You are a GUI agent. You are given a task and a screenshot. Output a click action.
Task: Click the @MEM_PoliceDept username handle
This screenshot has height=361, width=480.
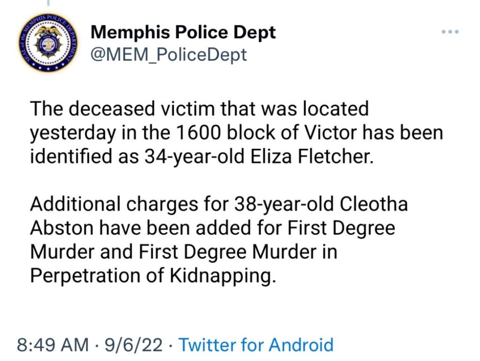(169, 54)
